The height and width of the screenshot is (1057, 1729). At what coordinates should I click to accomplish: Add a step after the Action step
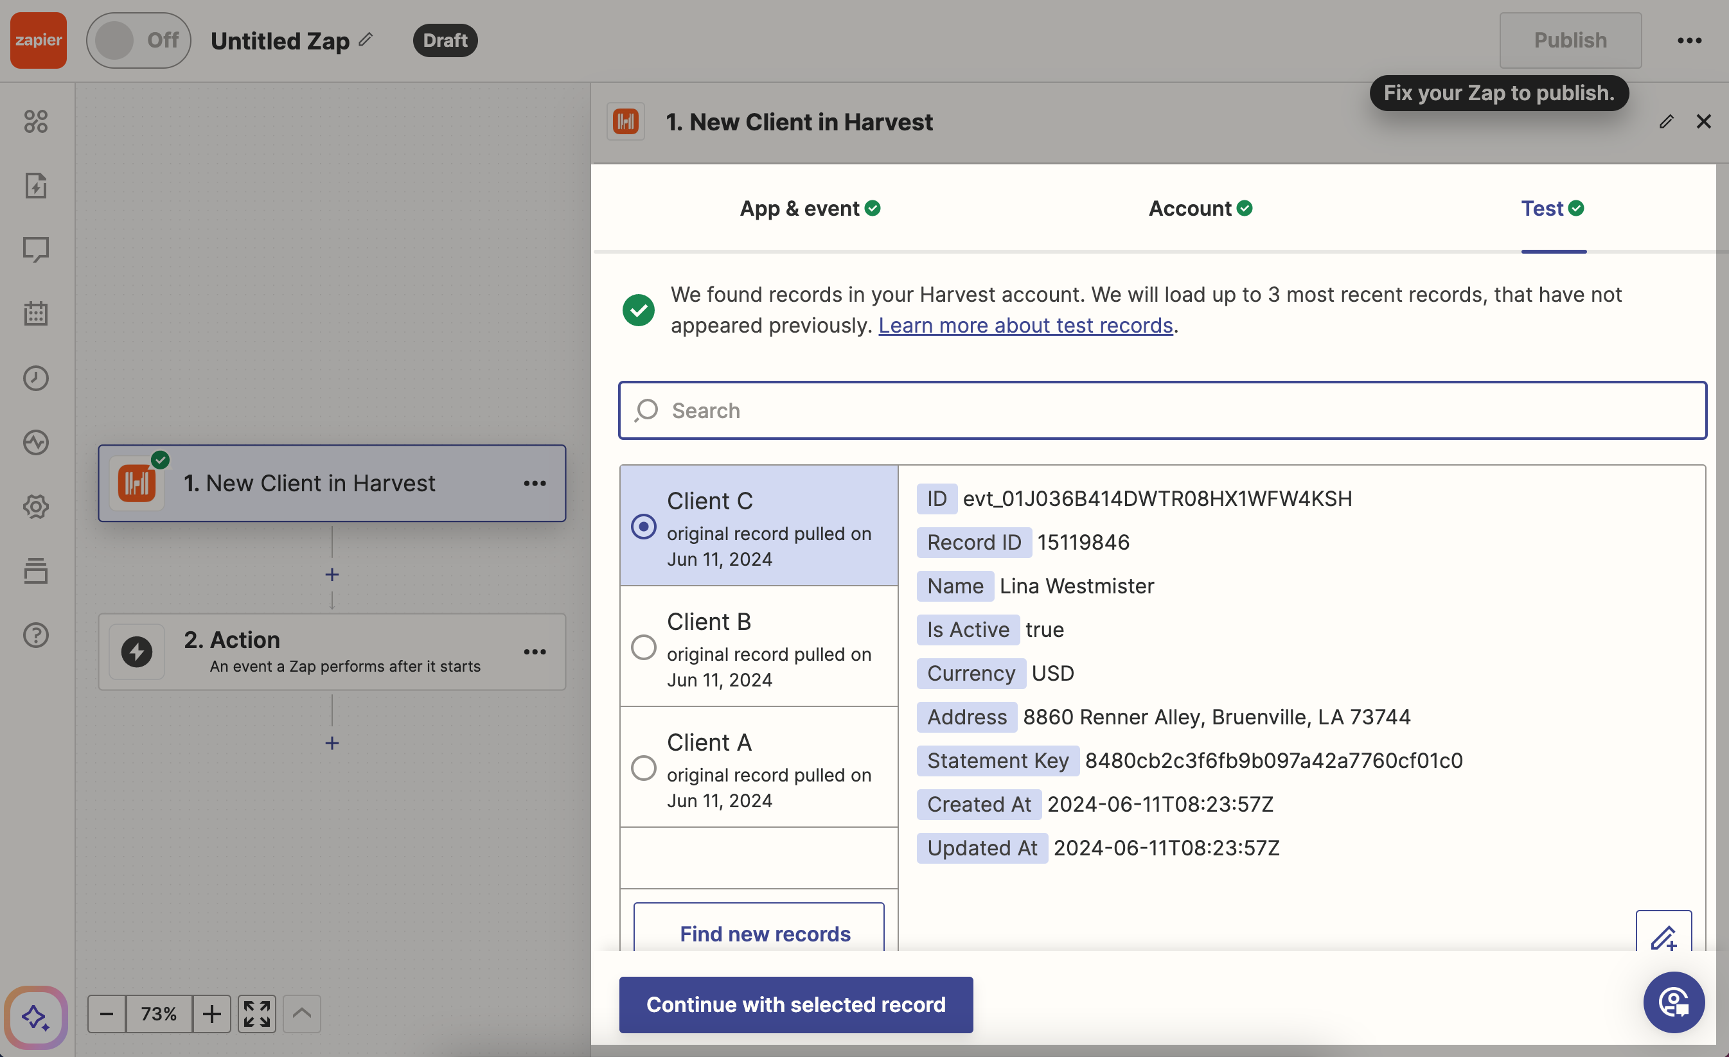point(332,743)
